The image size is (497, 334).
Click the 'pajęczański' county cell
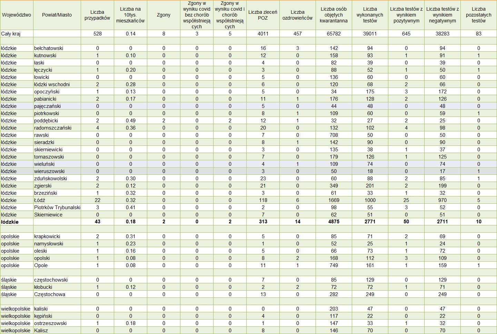pos(57,106)
